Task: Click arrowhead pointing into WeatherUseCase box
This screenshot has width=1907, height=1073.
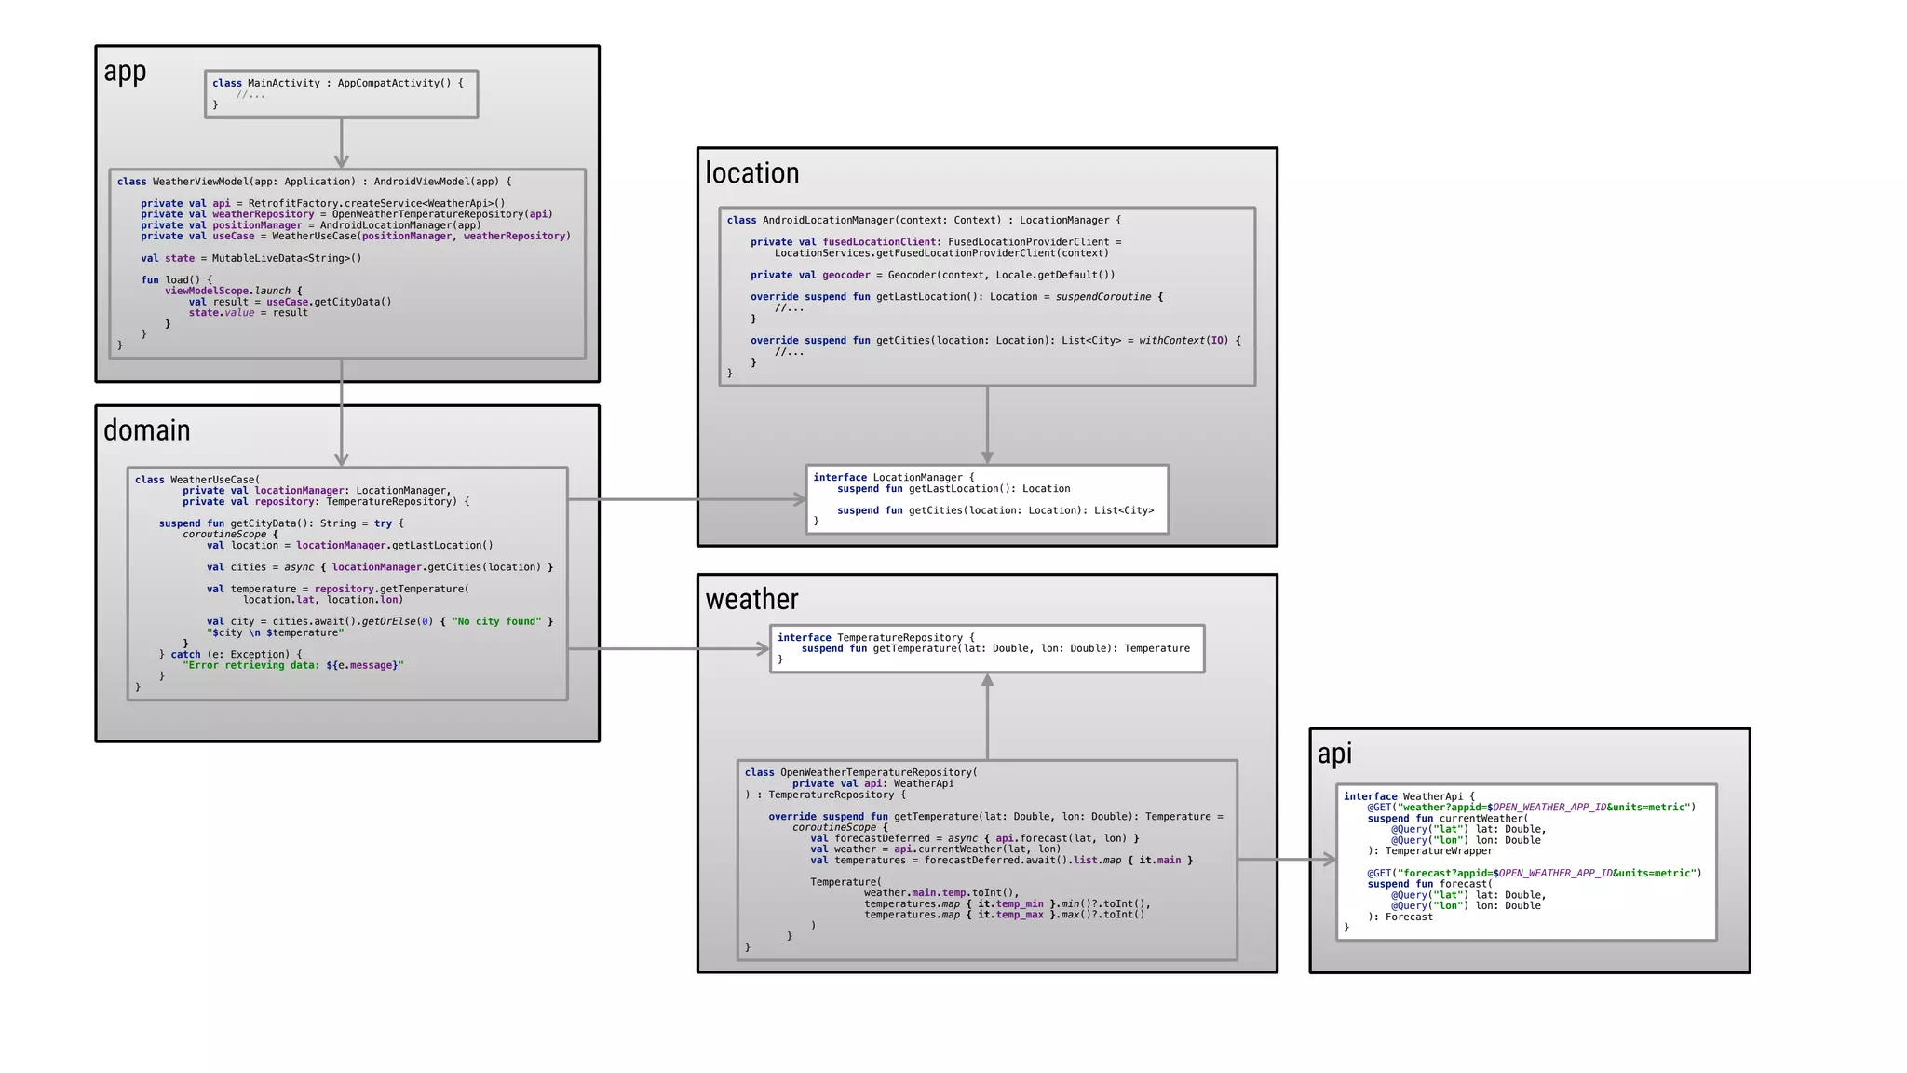Action: (342, 458)
